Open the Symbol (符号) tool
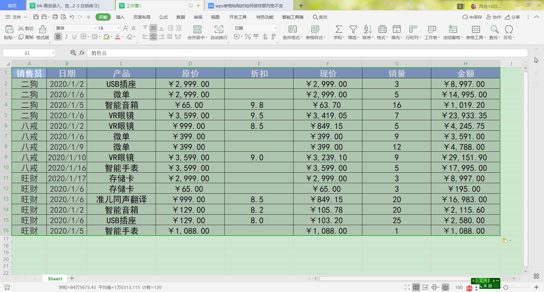The image size is (544, 292). point(509,32)
